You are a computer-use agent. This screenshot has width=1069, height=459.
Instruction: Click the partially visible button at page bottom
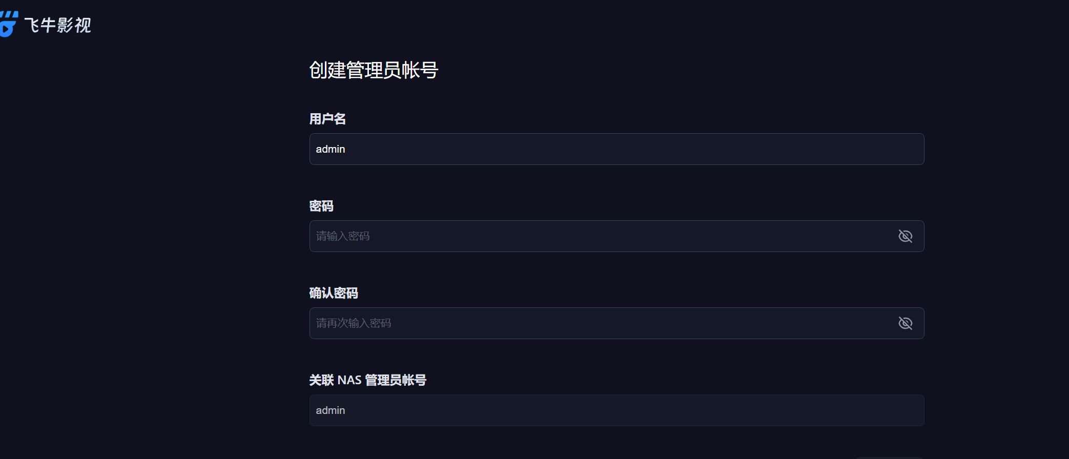tap(889, 457)
